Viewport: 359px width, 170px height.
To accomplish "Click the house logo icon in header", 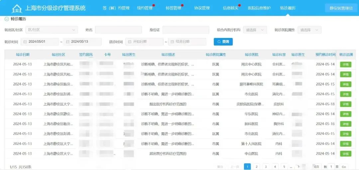I will 17,8.
